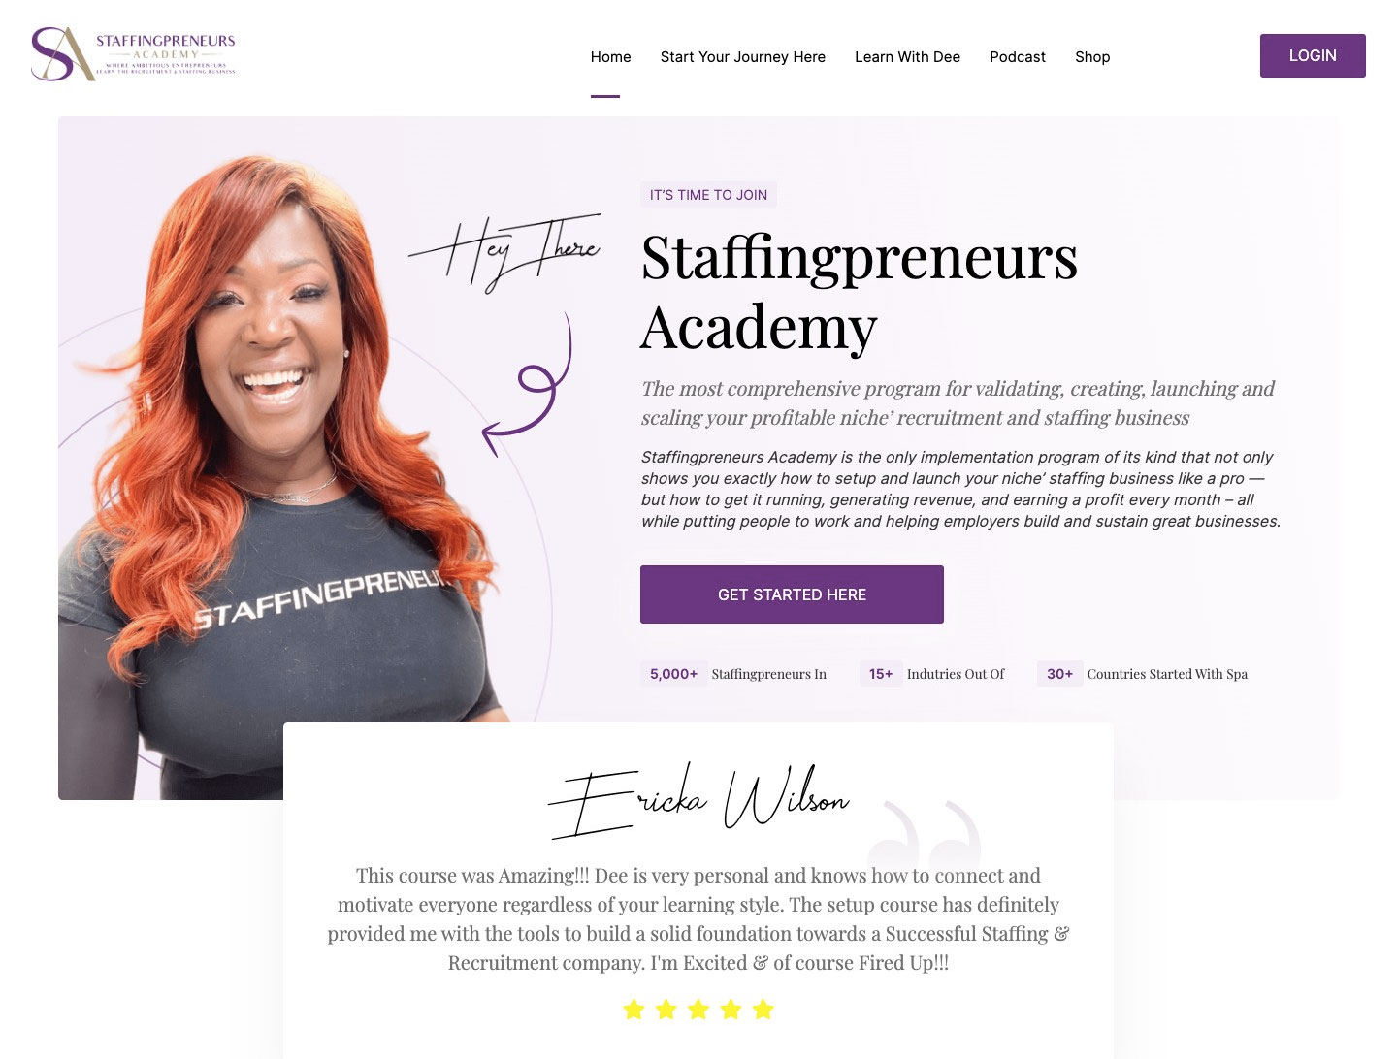Select the IT'S TIME TO JOIN badge
Image resolution: width=1397 pixels, height=1059 pixels.
tap(708, 195)
